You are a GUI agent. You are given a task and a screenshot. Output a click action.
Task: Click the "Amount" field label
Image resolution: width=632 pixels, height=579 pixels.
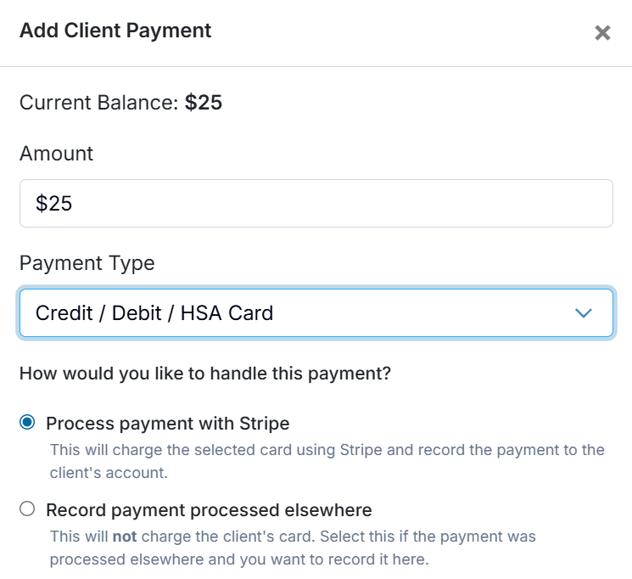tap(56, 154)
